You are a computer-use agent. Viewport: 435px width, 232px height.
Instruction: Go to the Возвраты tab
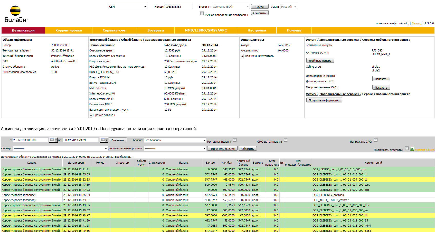156,30
